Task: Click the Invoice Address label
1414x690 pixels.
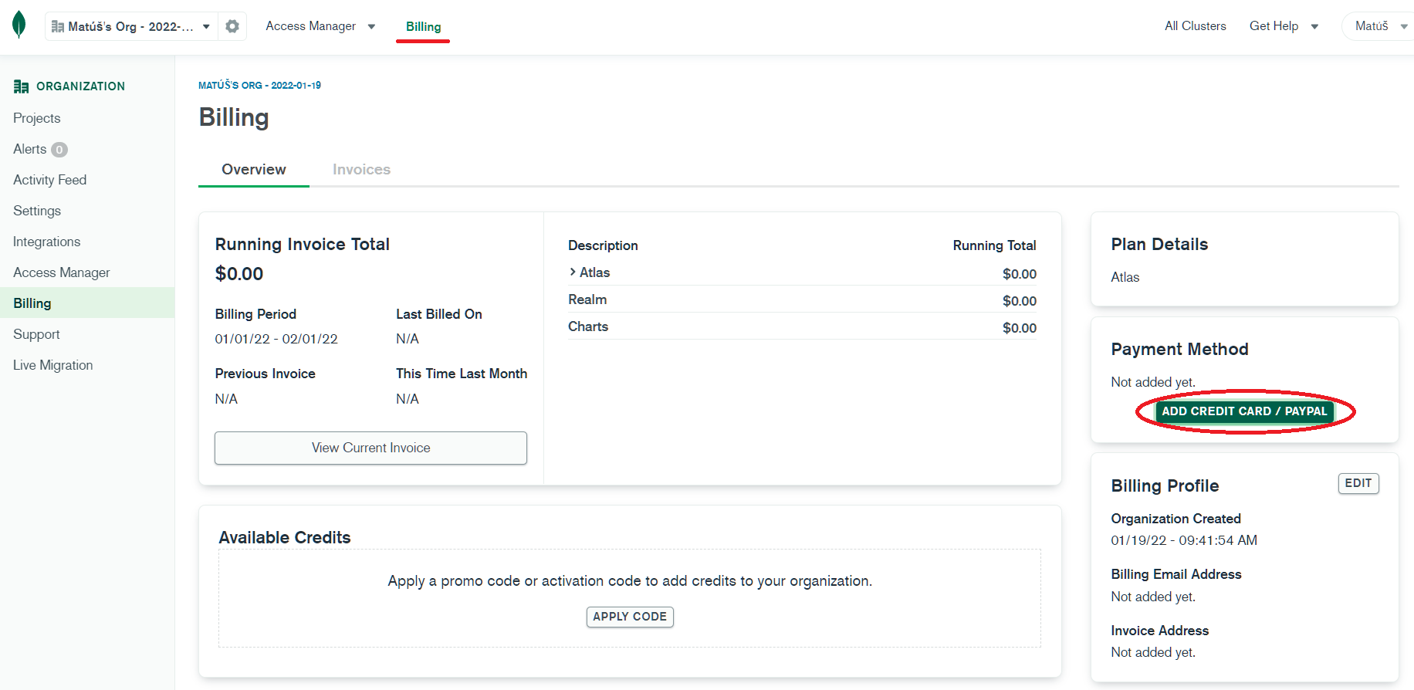Action: (x=1160, y=631)
